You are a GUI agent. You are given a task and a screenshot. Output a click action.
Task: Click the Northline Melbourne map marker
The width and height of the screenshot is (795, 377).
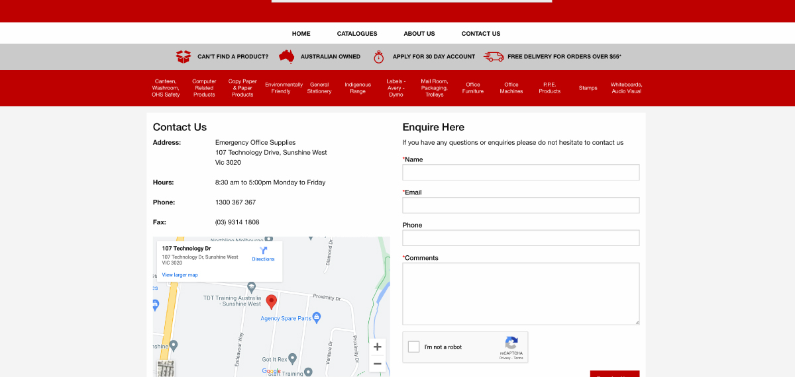coord(268,239)
